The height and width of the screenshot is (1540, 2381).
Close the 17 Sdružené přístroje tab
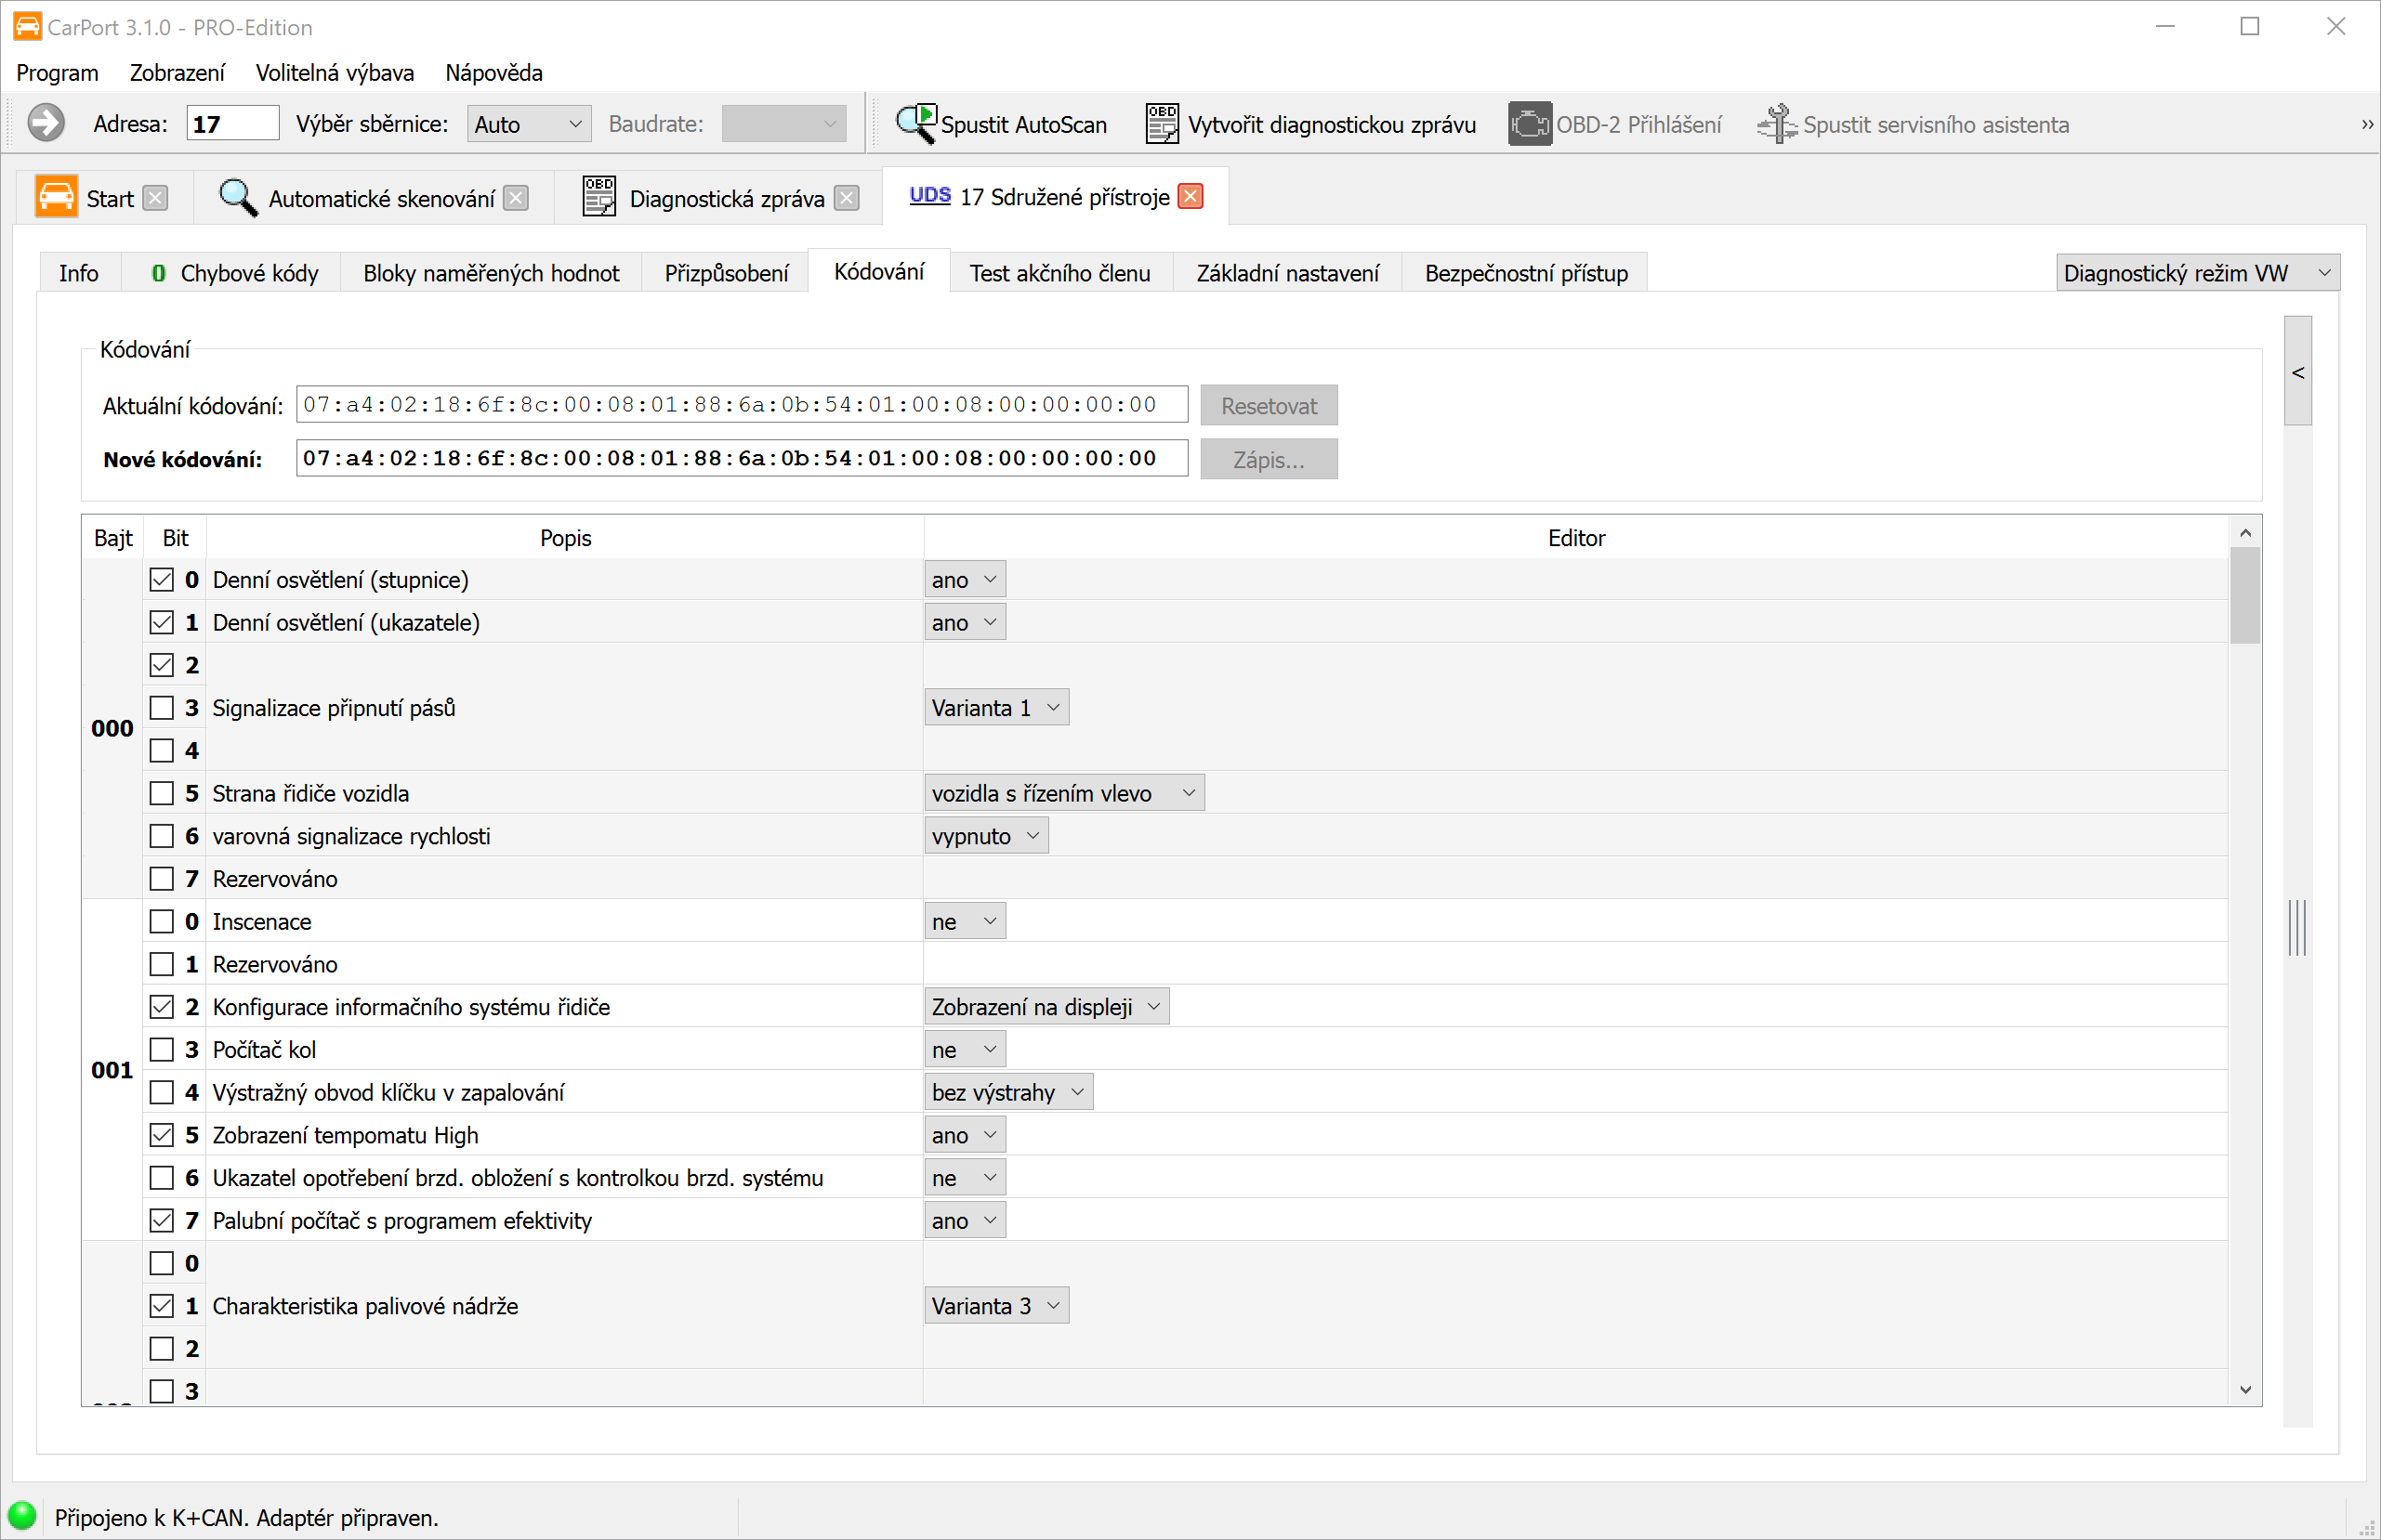(x=1190, y=196)
